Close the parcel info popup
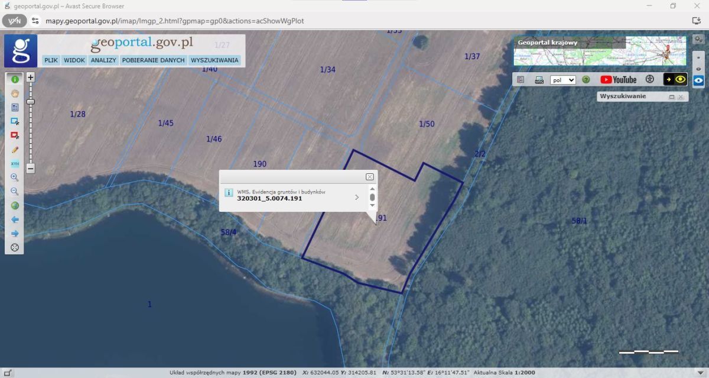 point(369,177)
